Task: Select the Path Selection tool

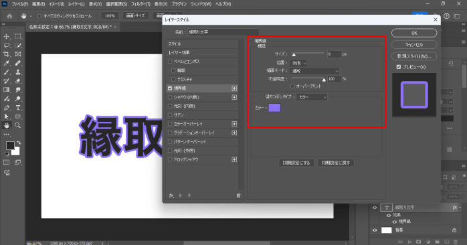Action: [7, 116]
